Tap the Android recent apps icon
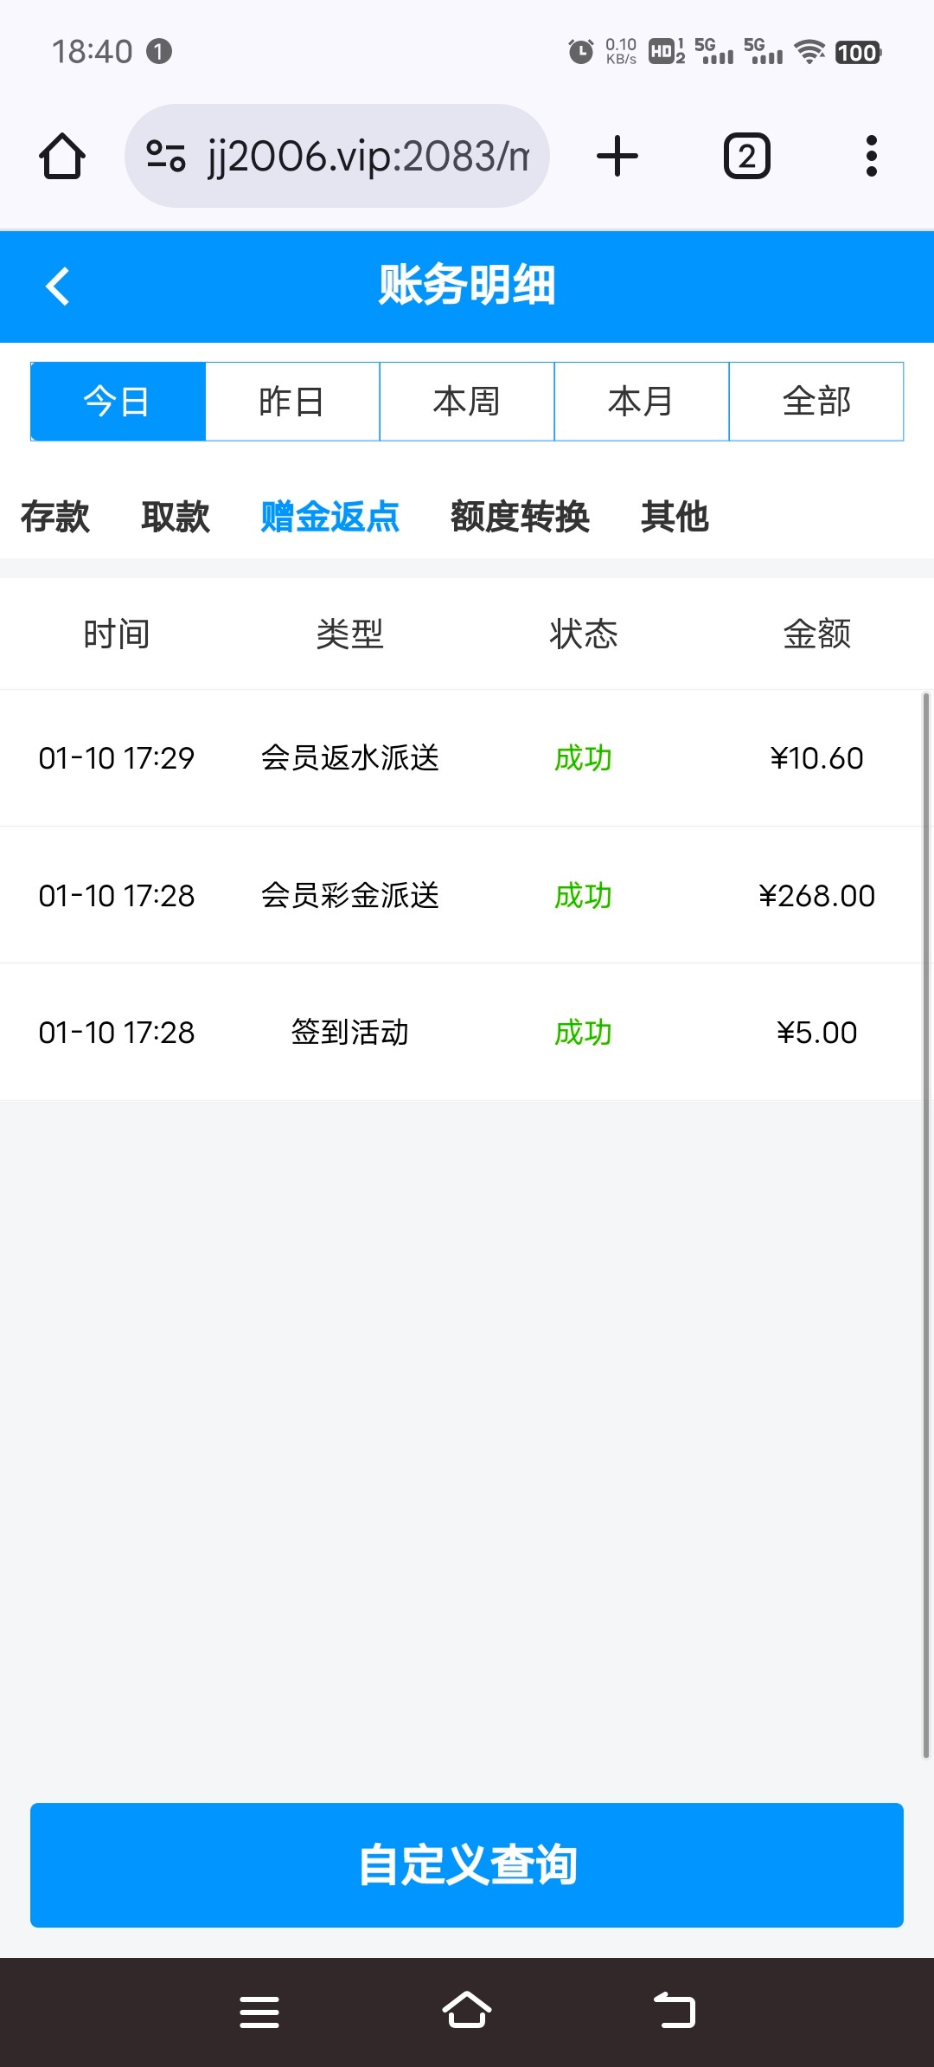The width and height of the screenshot is (934, 2067). (259, 2012)
